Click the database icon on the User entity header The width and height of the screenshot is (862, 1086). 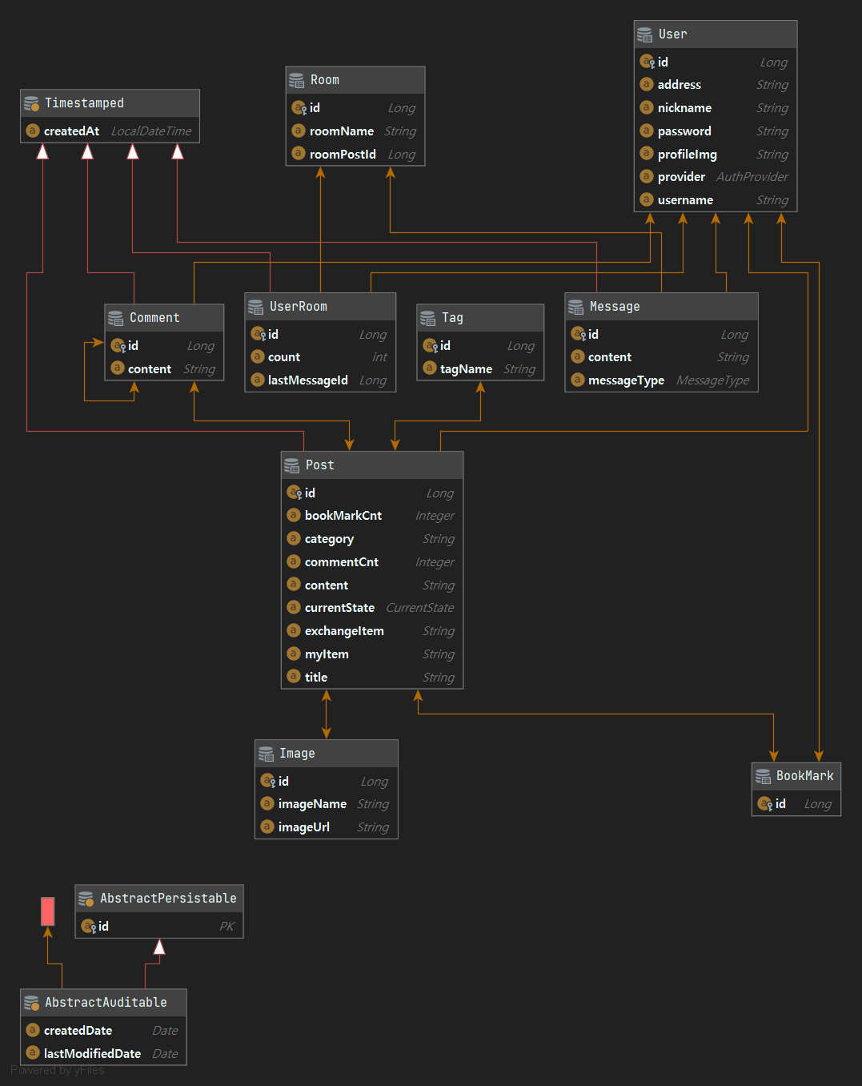[645, 34]
